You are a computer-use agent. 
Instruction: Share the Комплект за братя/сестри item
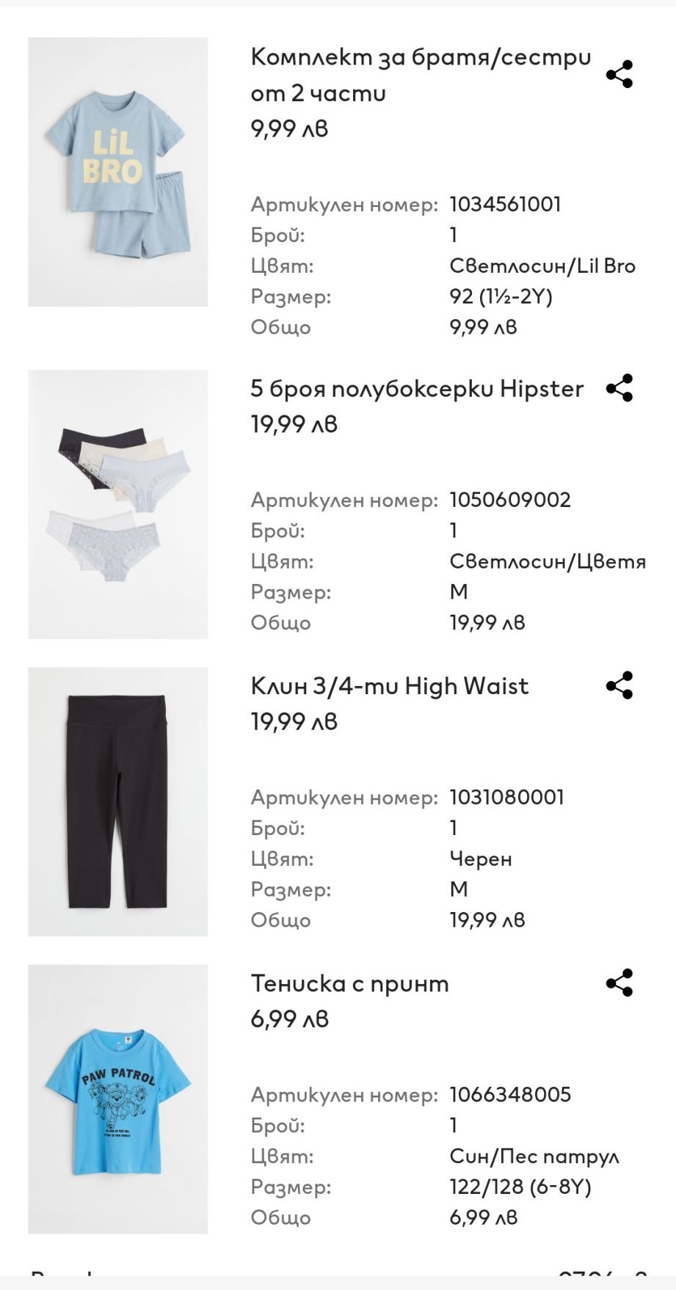(619, 74)
